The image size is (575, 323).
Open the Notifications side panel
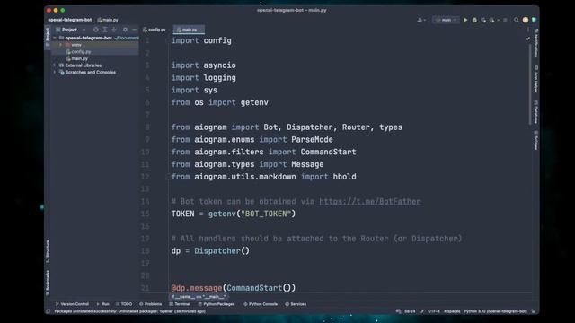[535, 43]
